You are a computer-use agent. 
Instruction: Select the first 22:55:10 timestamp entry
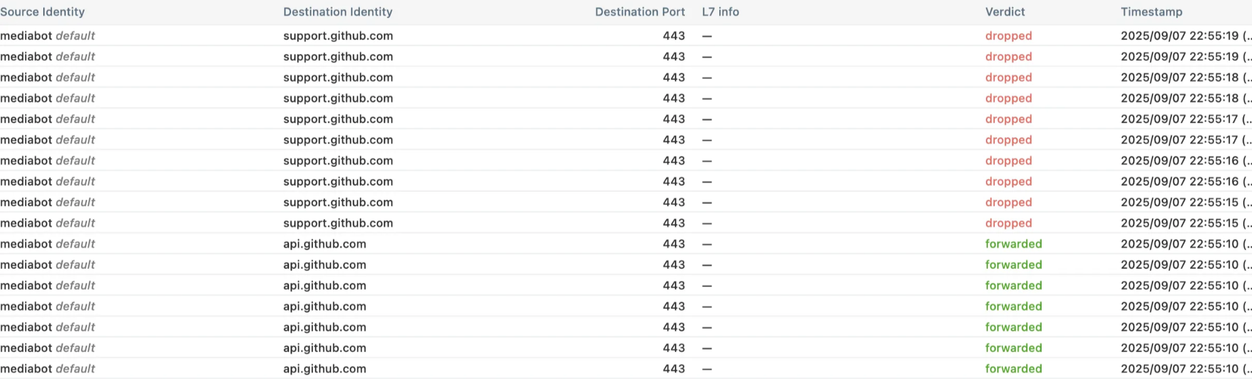click(x=1179, y=244)
